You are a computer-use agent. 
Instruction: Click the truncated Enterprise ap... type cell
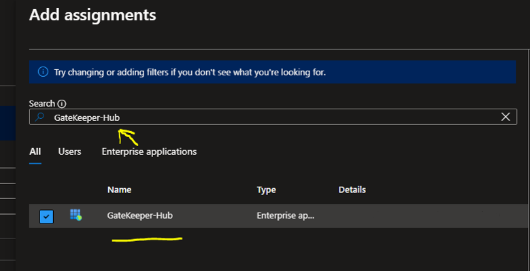point(286,215)
